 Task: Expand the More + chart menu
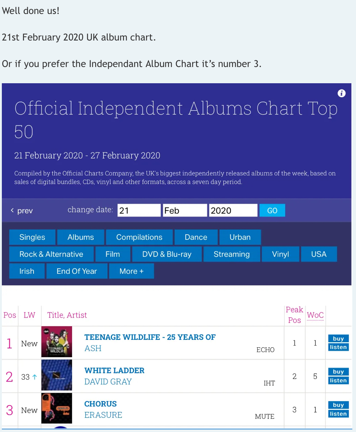coord(131,271)
